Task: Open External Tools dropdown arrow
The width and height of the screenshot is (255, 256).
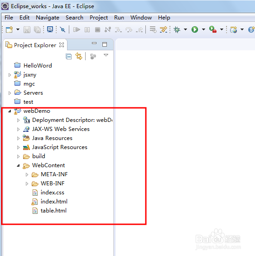Action: (221, 29)
